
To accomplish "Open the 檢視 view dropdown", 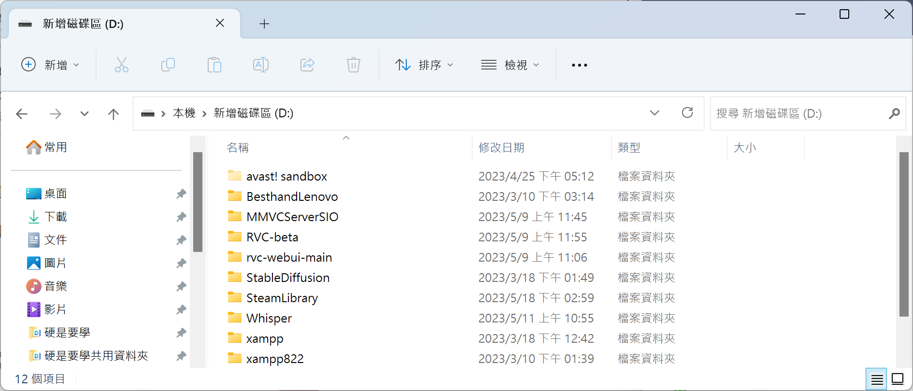I will click(510, 65).
